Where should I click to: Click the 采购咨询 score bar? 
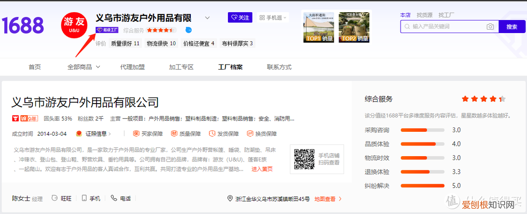pyautogui.click(x=422, y=130)
